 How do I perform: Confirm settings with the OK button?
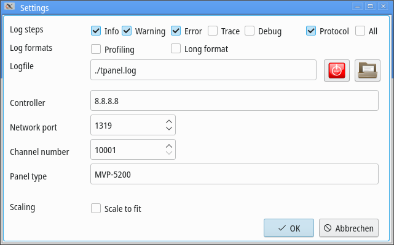tap(289, 228)
